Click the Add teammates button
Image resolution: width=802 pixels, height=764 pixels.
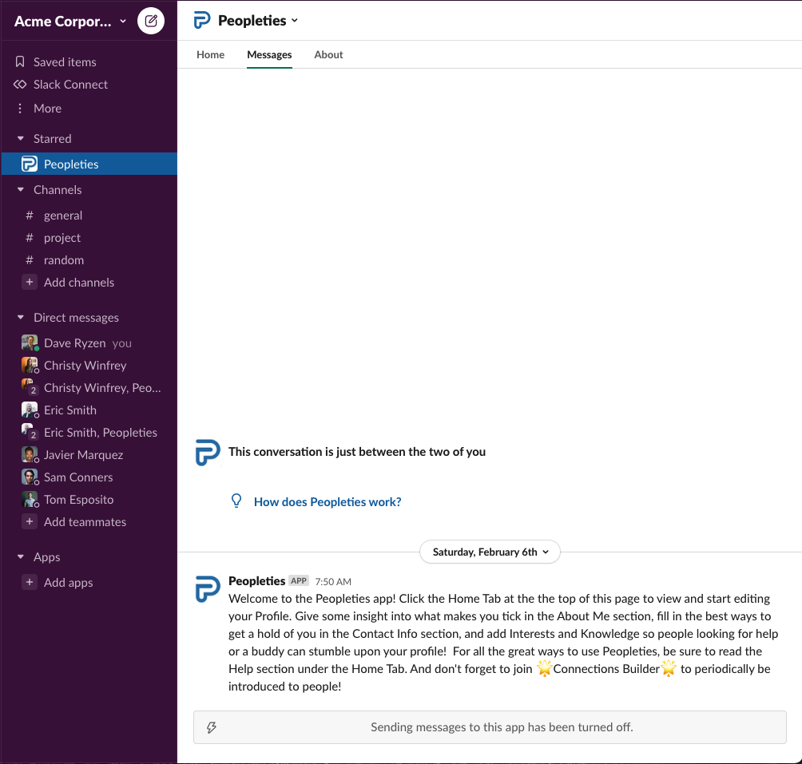[x=85, y=522]
